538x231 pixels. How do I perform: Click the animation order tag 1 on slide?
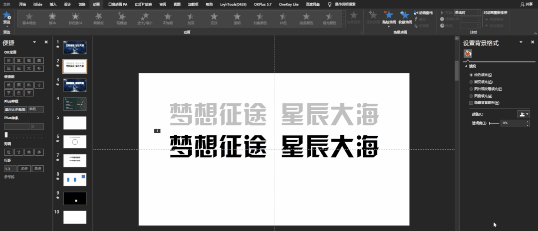[x=157, y=131]
